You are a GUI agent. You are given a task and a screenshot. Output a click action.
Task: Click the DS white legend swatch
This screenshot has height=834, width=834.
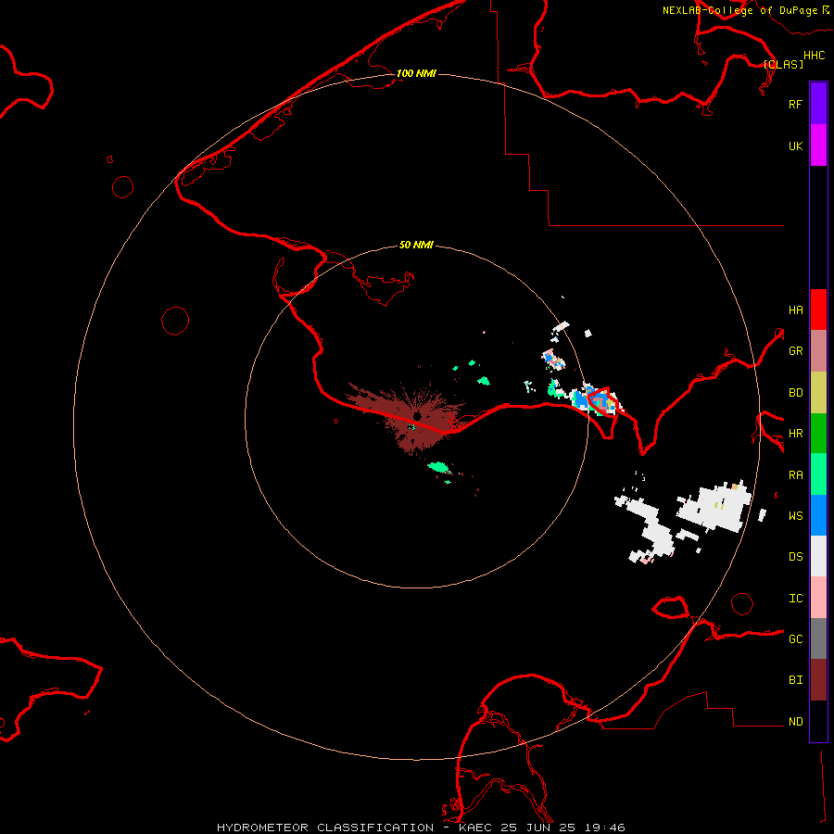click(818, 556)
